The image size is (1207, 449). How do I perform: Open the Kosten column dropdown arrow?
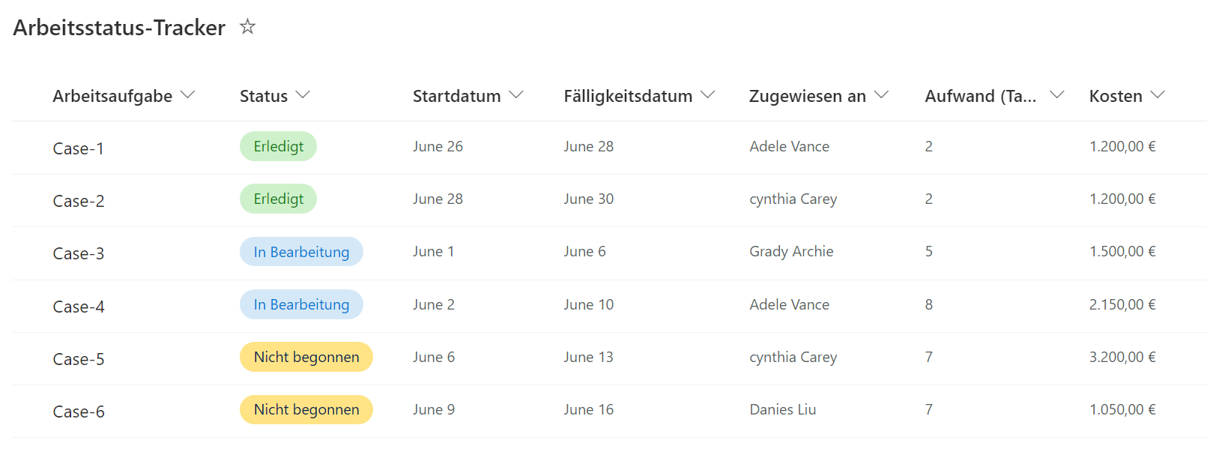pos(1158,95)
